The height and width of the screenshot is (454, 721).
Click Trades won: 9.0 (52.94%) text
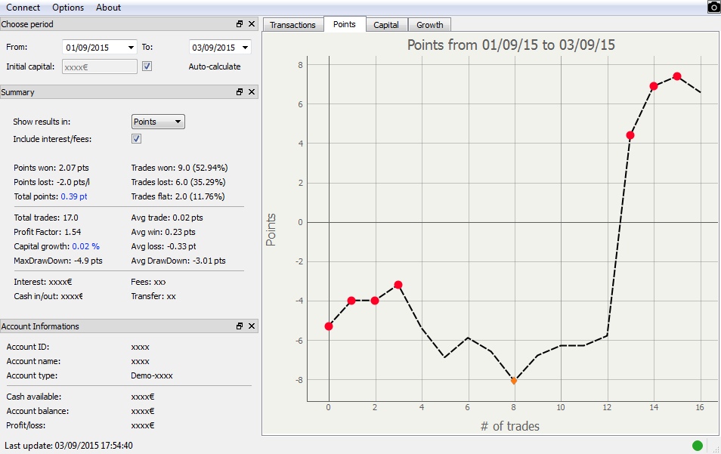click(179, 168)
